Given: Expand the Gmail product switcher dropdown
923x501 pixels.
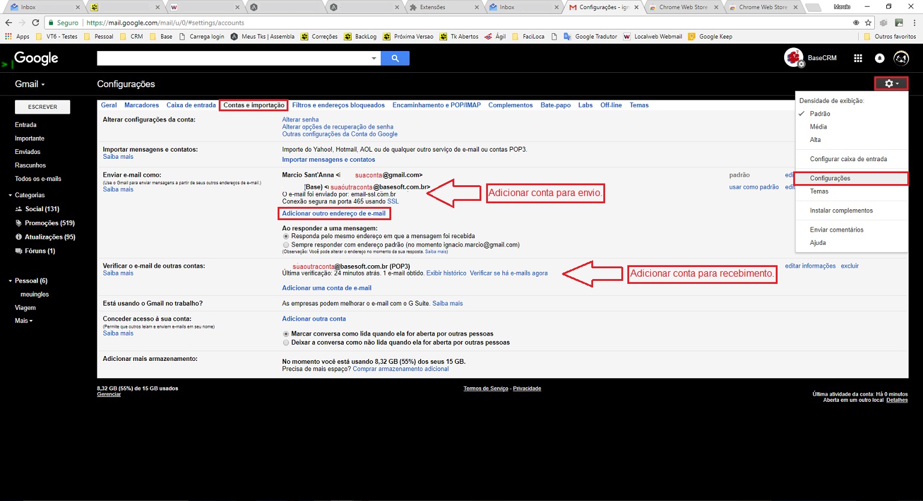Looking at the screenshot, I should pos(30,84).
